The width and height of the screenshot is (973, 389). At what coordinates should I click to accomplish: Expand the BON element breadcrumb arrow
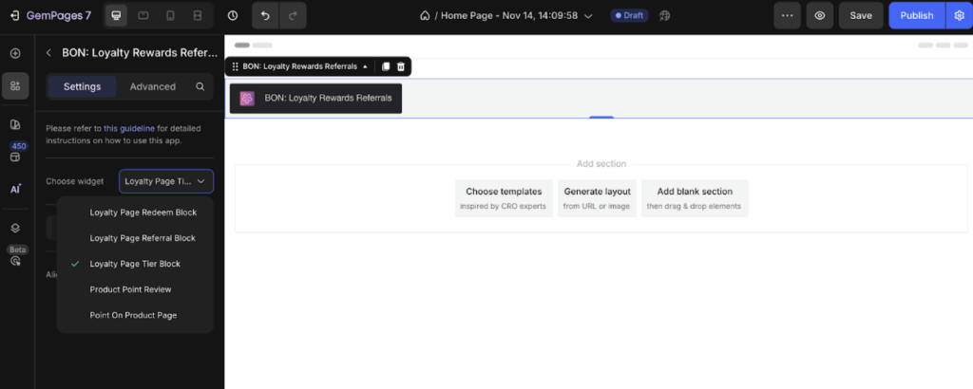tap(366, 66)
